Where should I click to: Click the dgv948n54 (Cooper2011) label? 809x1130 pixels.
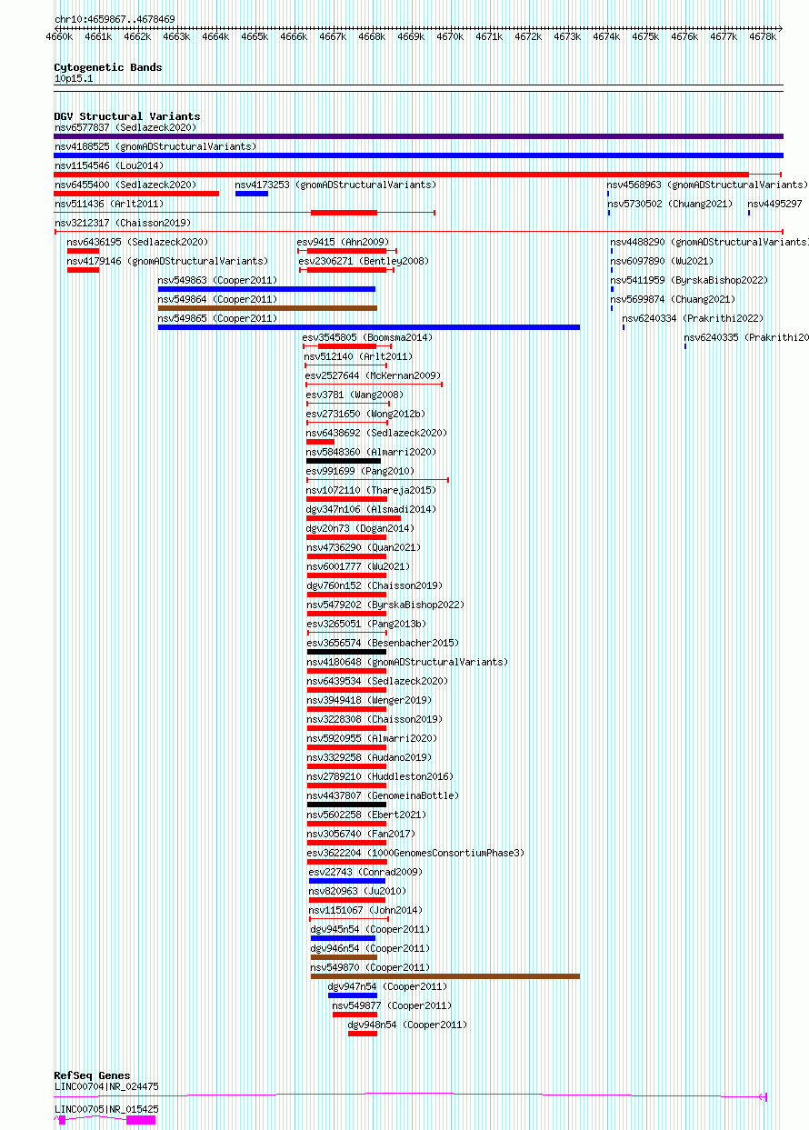[407, 1025]
